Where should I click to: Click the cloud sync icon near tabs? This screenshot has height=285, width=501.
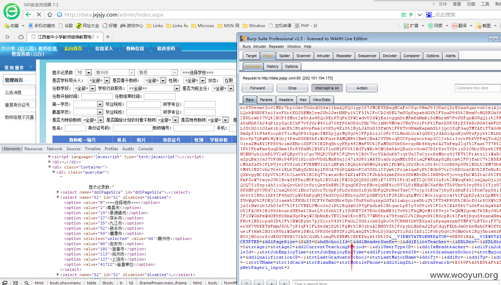pos(21,37)
